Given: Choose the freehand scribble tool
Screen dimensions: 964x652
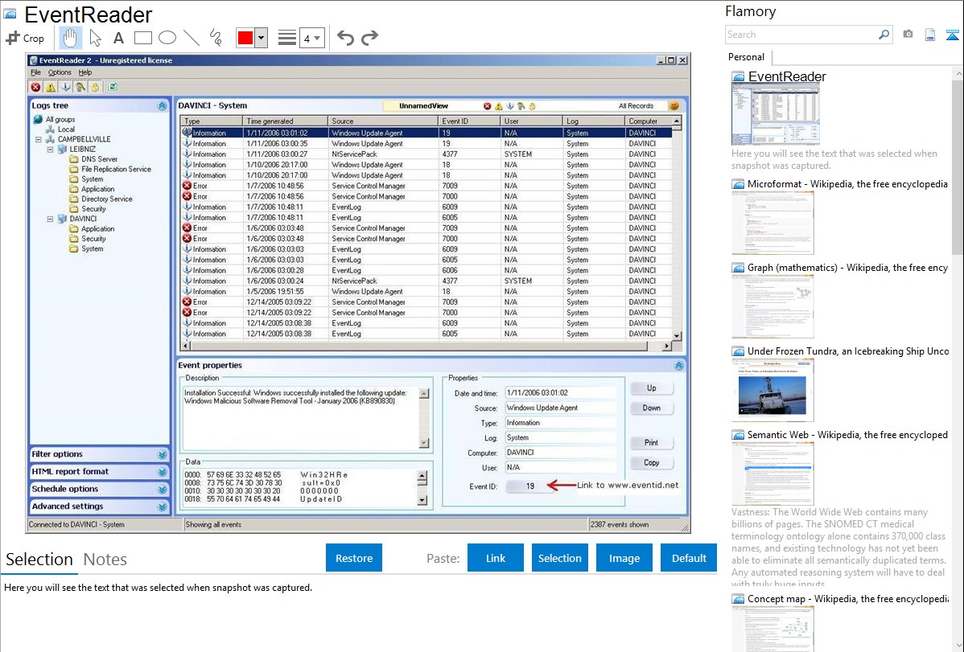Looking at the screenshot, I should pos(216,38).
